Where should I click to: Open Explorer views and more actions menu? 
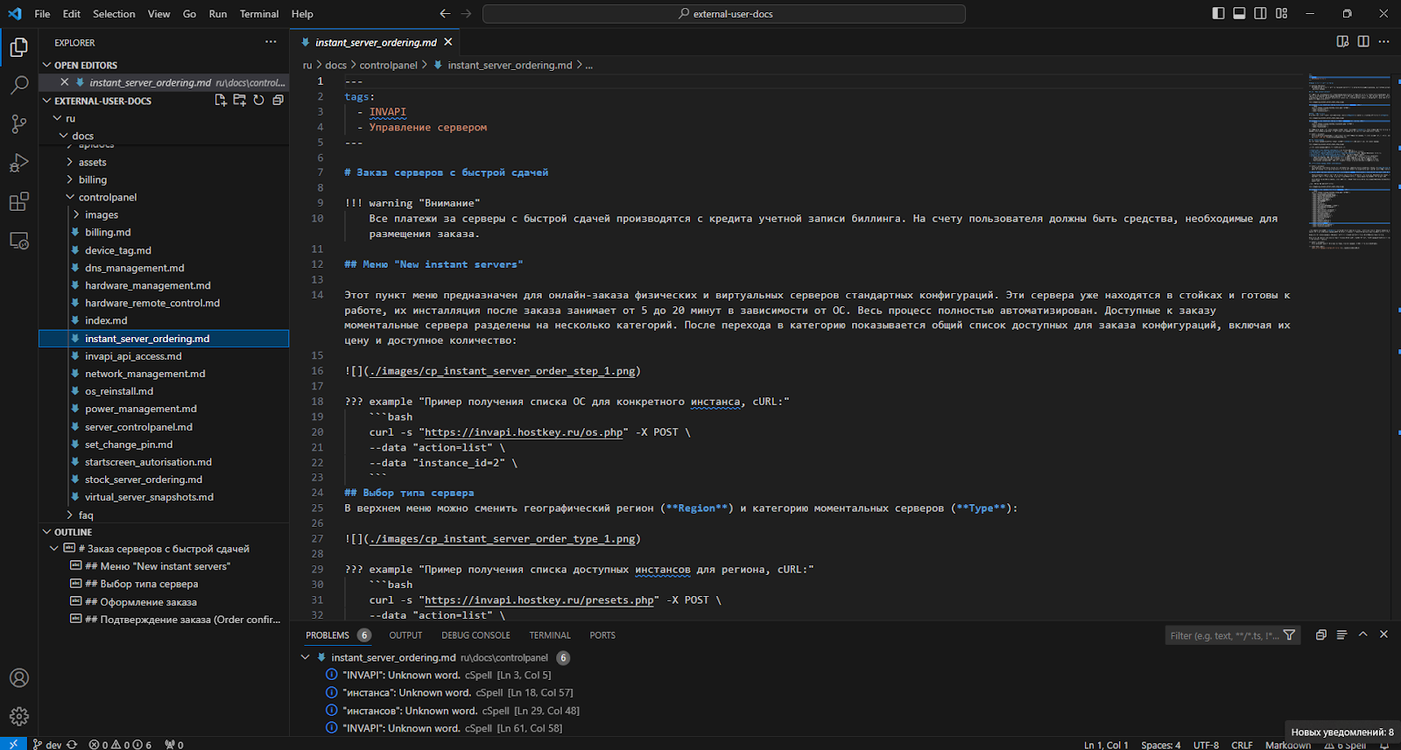click(x=271, y=42)
